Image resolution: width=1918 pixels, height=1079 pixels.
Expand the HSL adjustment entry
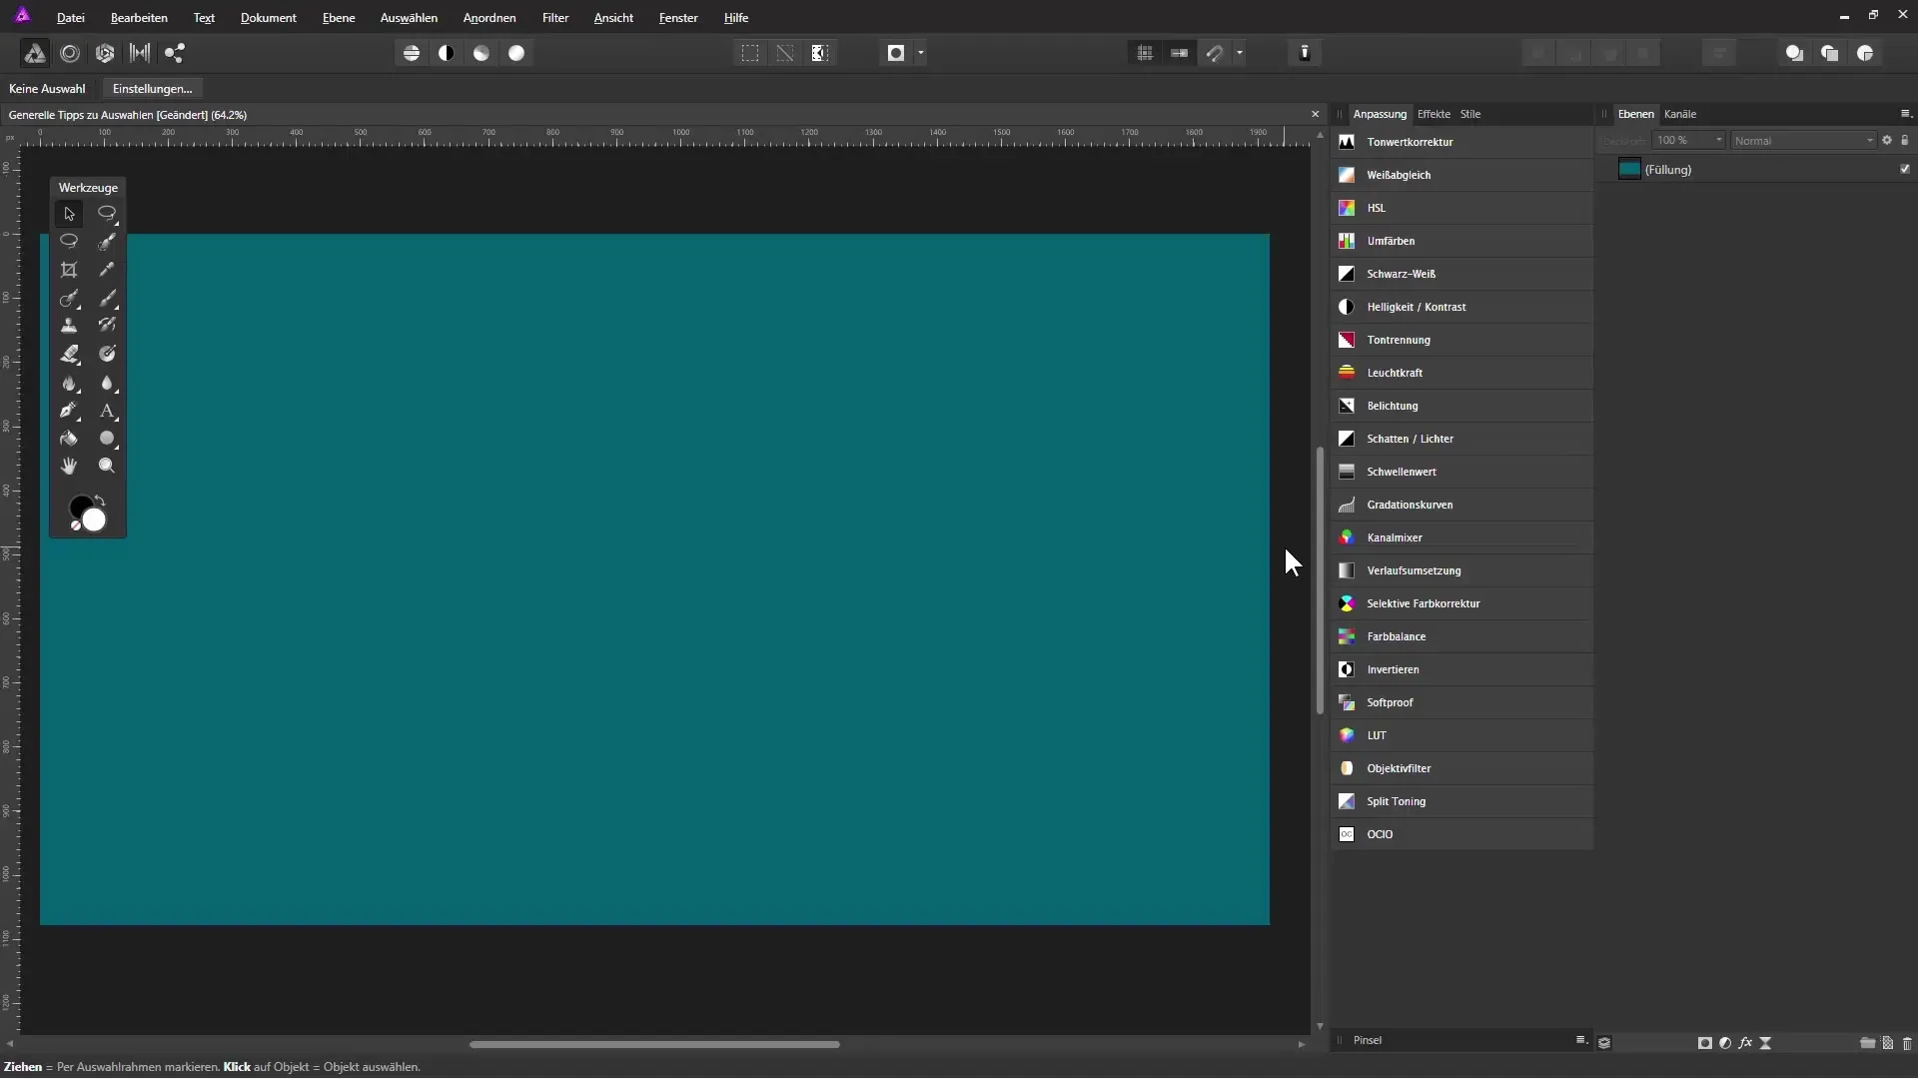click(x=1461, y=208)
